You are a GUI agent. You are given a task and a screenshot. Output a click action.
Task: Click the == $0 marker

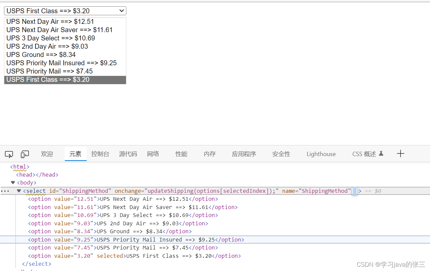pyautogui.click(x=373, y=191)
